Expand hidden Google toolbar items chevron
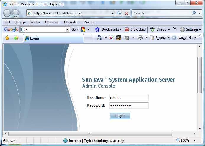This screenshot has height=146, width=205. (x=175, y=29)
